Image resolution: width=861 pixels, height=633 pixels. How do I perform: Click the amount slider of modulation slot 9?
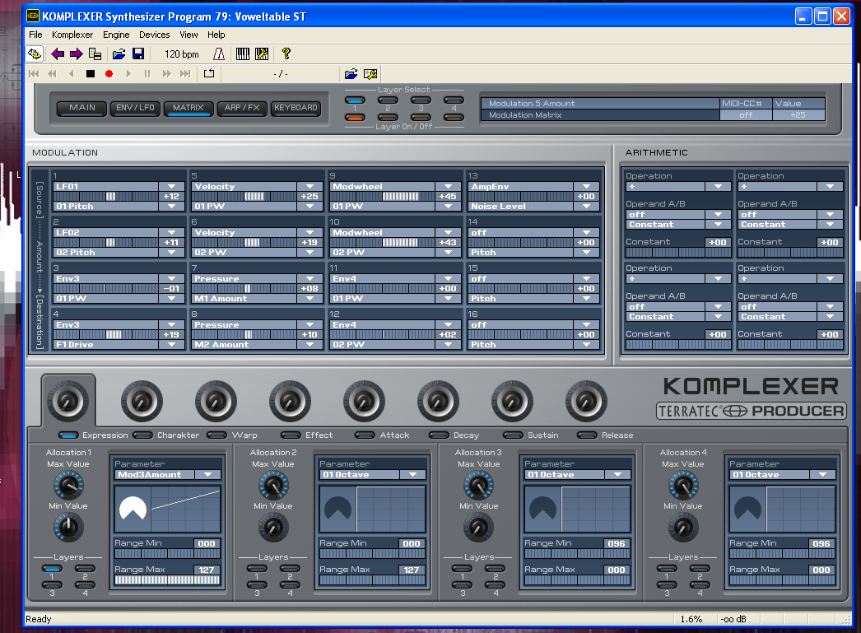(x=383, y=197)
